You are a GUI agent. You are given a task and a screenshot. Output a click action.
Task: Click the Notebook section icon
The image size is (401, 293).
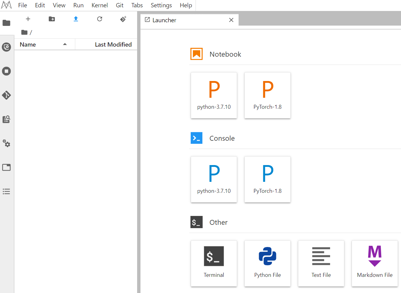pos(197,54)
